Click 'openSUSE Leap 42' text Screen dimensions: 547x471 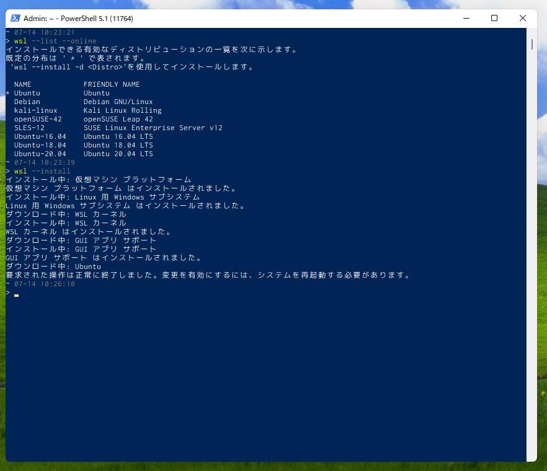[118, 119]
